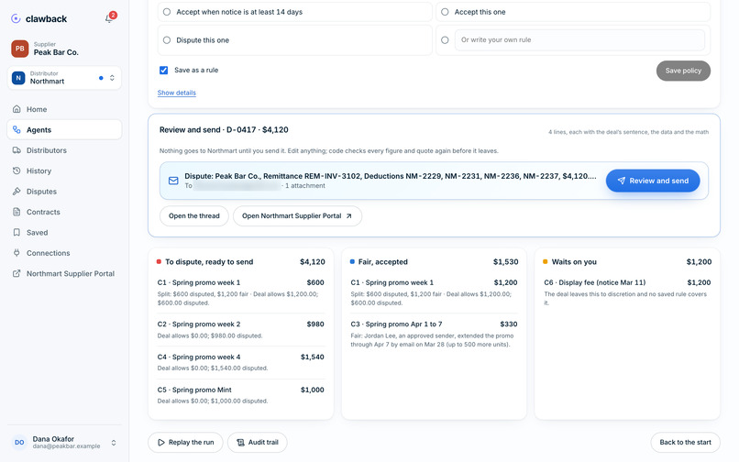
Task: Click the N distributor avatar icon
Action: point(18,78)
